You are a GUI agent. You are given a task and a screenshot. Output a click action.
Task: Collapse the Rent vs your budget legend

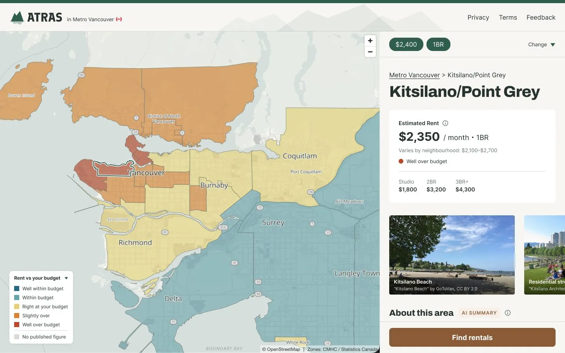tap(66, 278)
